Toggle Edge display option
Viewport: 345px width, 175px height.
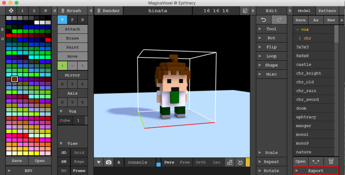click(x=79, y=162)
